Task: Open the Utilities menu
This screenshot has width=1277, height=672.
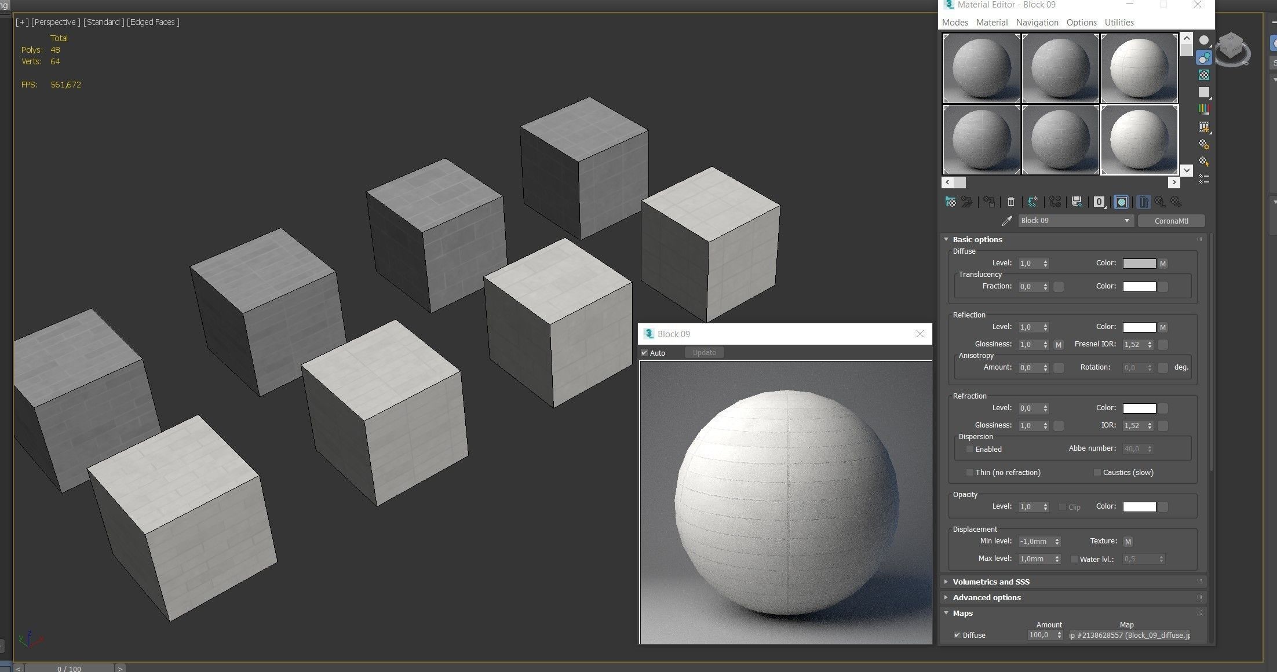Action: click(x=1119, y=23)
